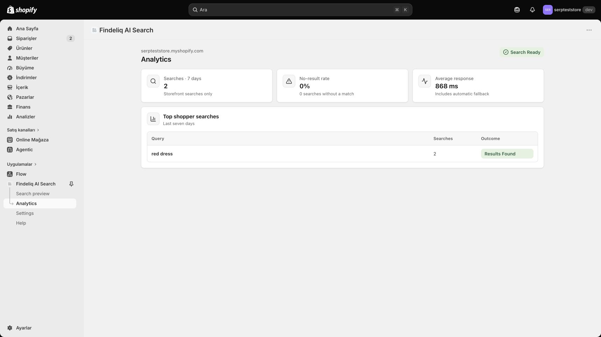The height and width of the screenshot is (337, 601).
Task: Click the Agentic channel icon
Action: pyautogui.click(x=10, y=150)
